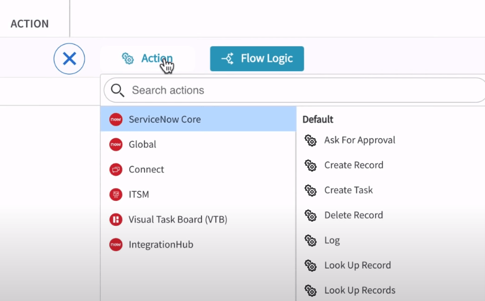Choose the Create Task action
The image size is (485, 301).
348,190
